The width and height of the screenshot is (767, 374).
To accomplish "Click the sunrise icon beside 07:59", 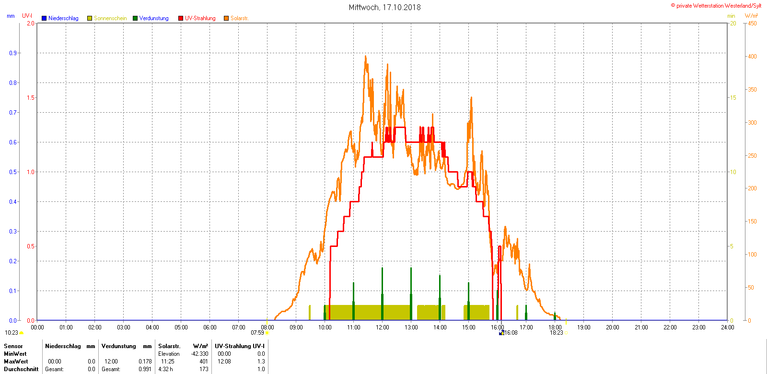I will click(x=267, y=333).
